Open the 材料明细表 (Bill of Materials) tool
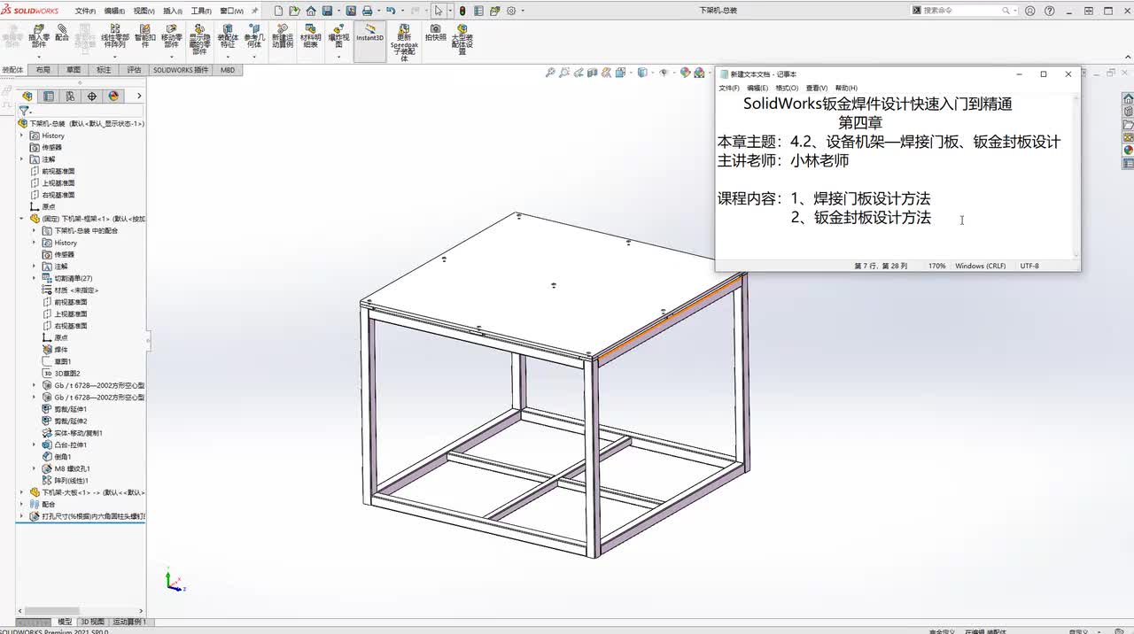This screenshot has height=634, width=1134. [310, 36]
